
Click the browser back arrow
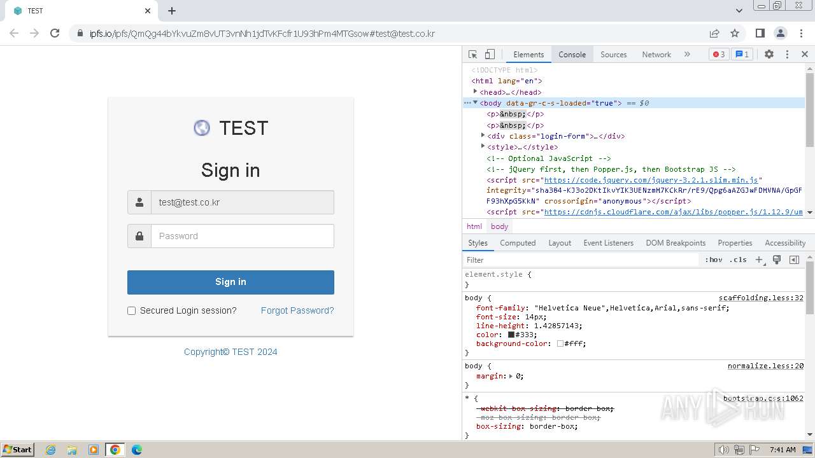coord(14,33)
